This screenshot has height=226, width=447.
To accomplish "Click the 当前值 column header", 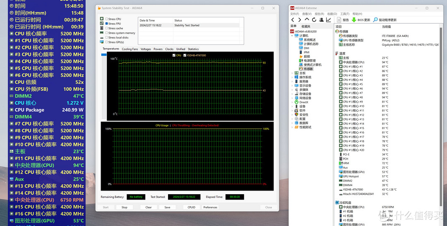I will point(386,26).
